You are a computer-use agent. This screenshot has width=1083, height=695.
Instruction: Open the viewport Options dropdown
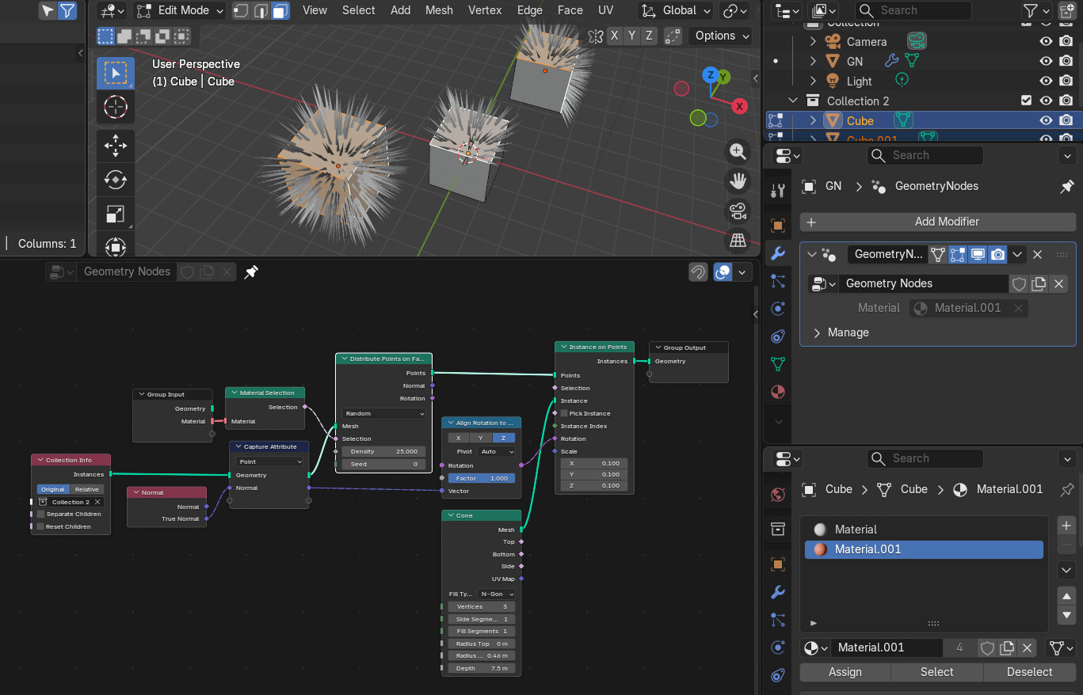coord(720,36)
